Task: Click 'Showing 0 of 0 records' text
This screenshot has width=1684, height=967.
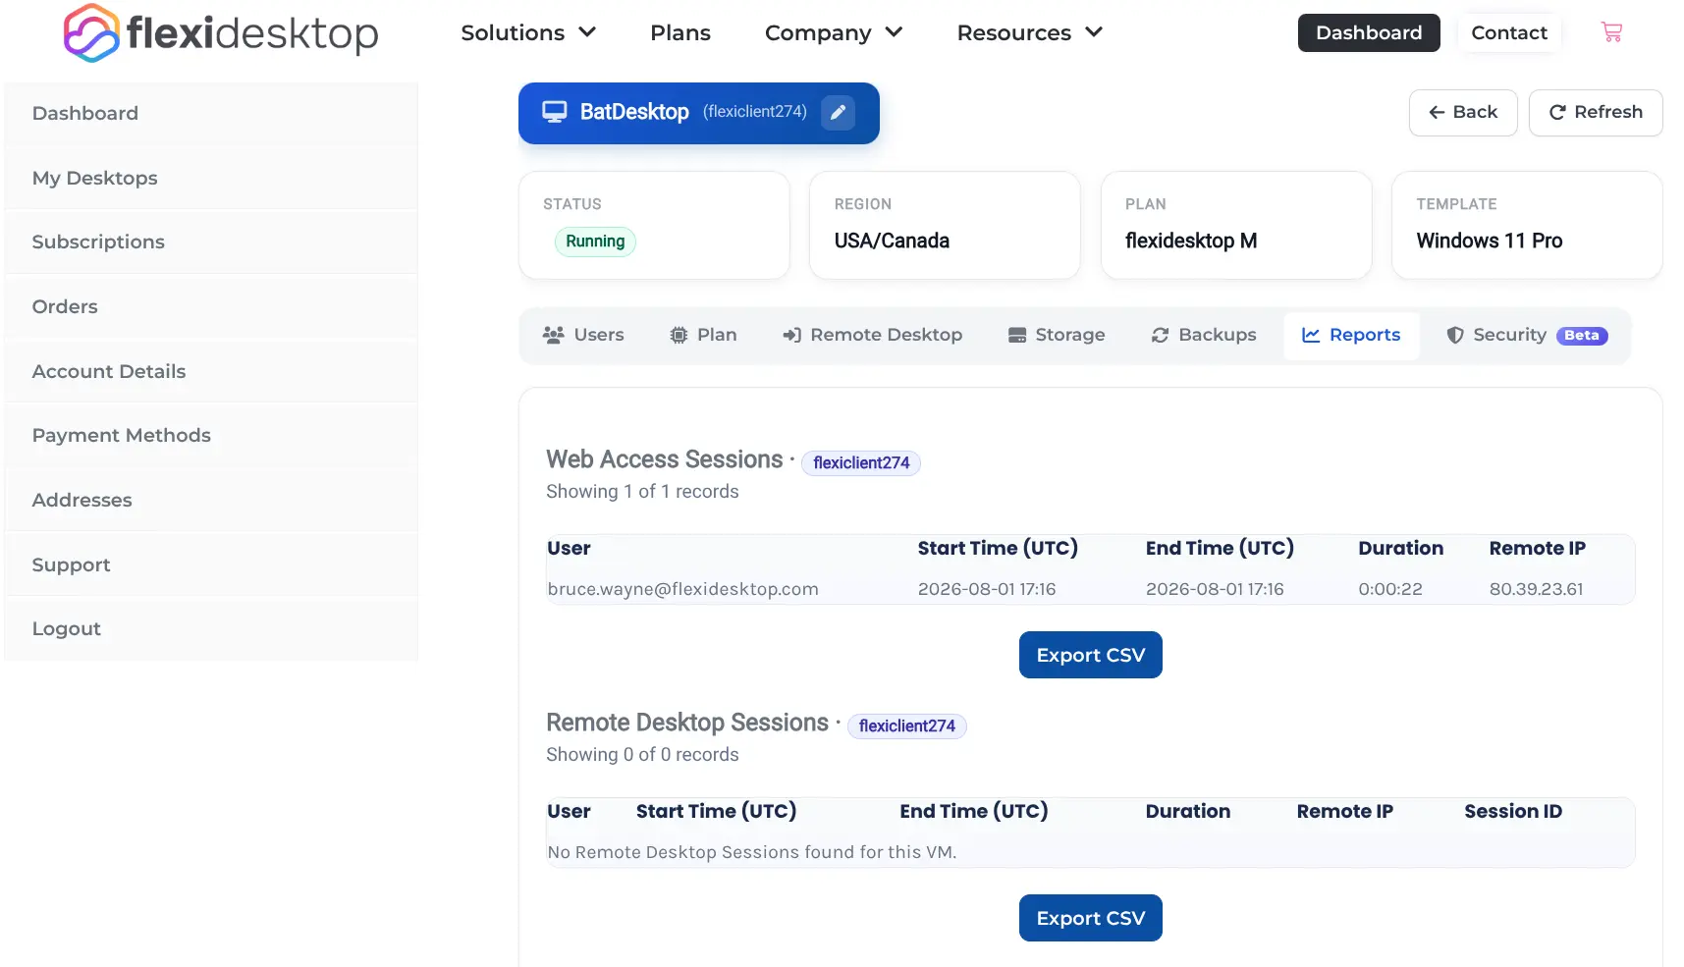Action: pos(642,754)
